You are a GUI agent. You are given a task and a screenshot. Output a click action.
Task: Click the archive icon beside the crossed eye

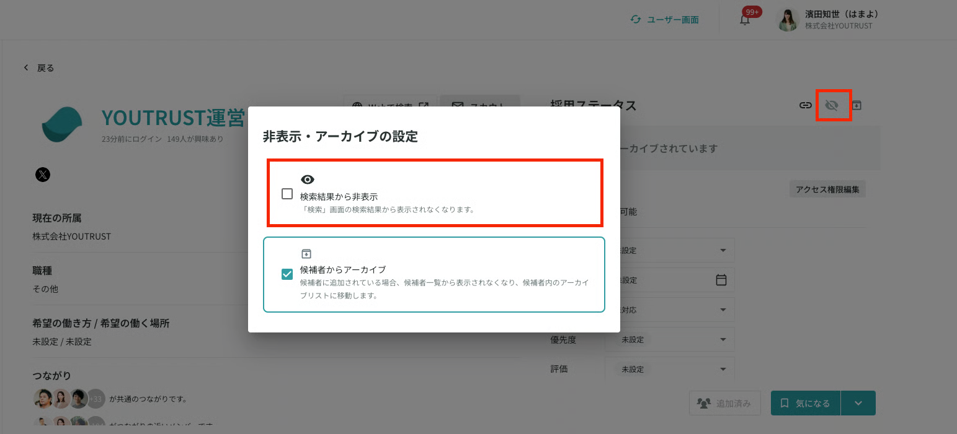click(857, 105)
